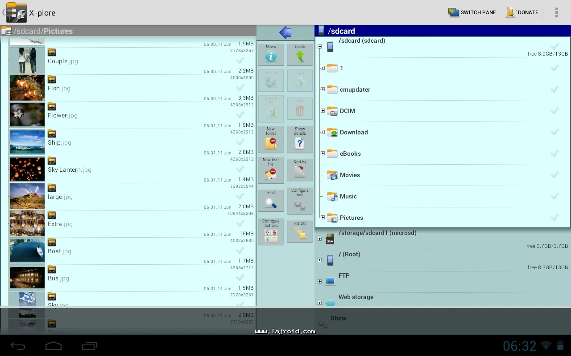571x356 pixels.
Task: Open the overflow menu (three dots)
Action: pos(556,12)
